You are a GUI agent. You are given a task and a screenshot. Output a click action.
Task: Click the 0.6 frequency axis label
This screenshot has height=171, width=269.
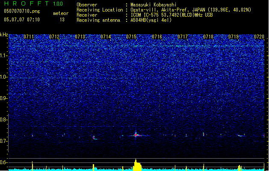[x=3, y=162]
